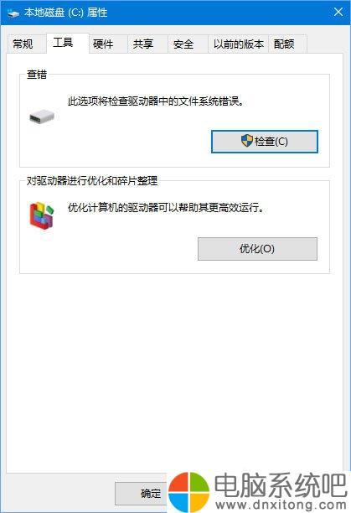
Task: Select the 配额 tab
Action: tap(284, 44)
